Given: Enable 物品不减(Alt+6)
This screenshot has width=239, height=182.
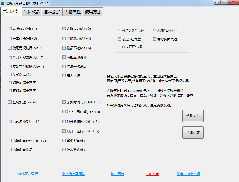Looking at the screenshot, I should click(x=64, y=48).
